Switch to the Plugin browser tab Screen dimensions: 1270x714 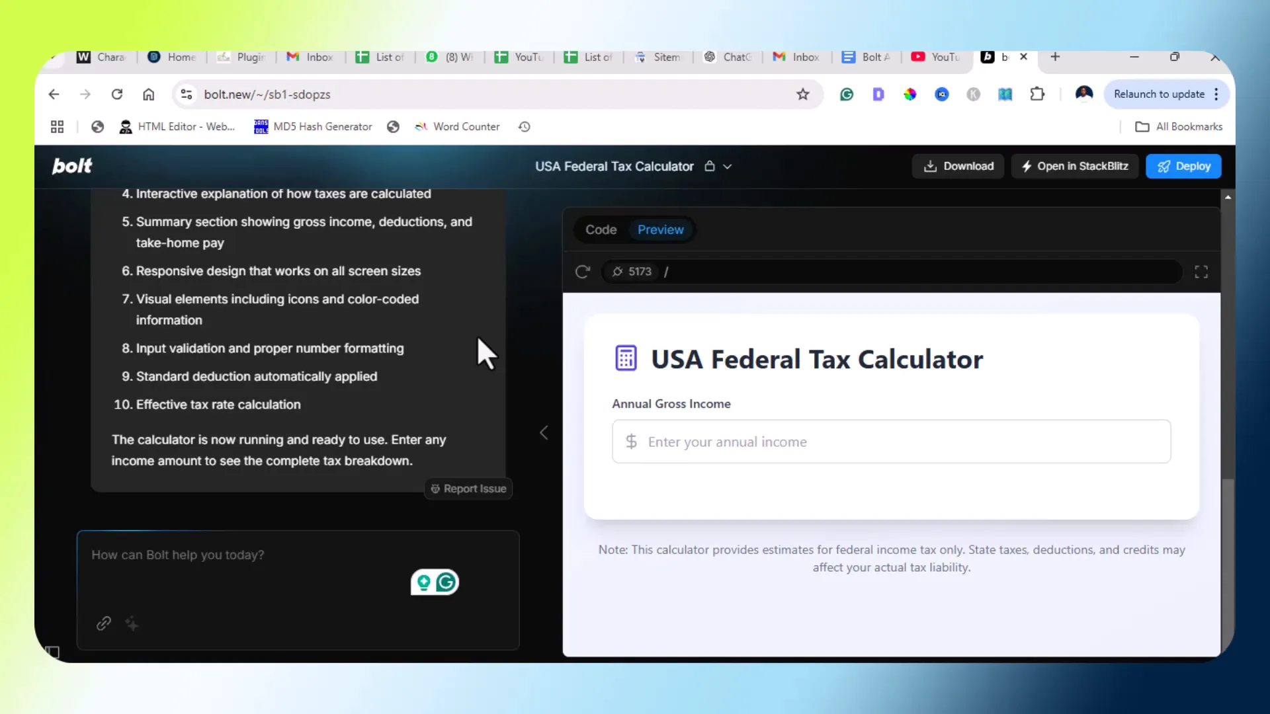coord(241,58)
